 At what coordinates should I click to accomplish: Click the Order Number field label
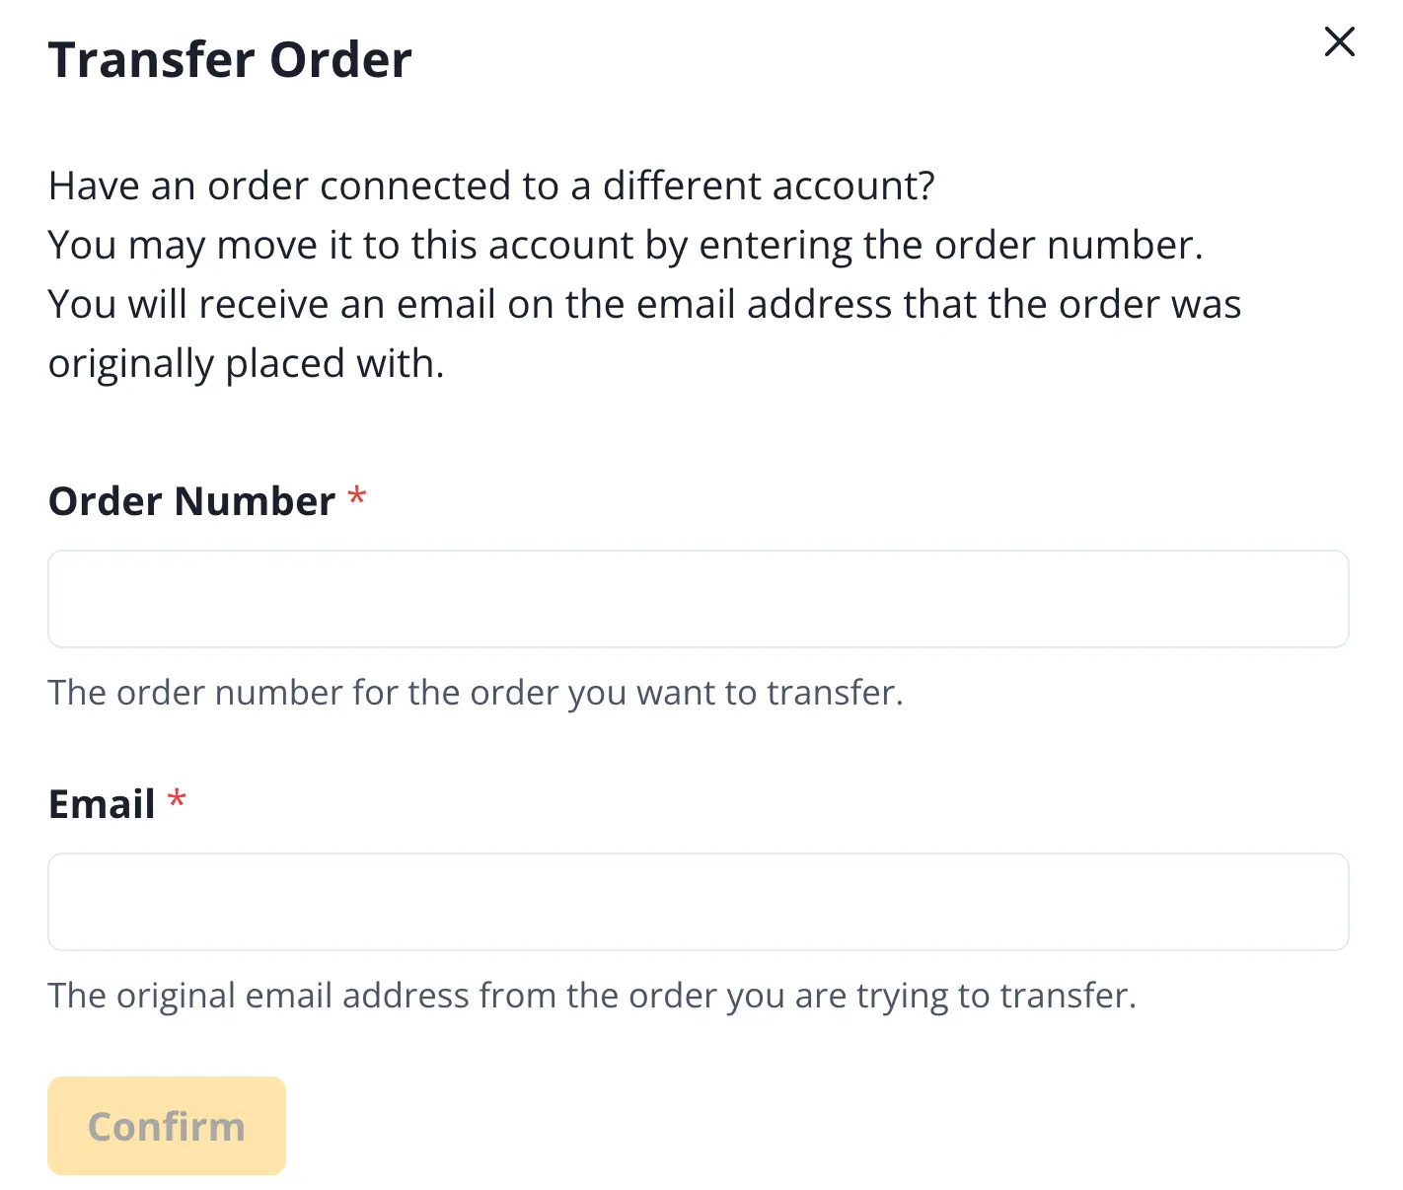coord(192,501)
